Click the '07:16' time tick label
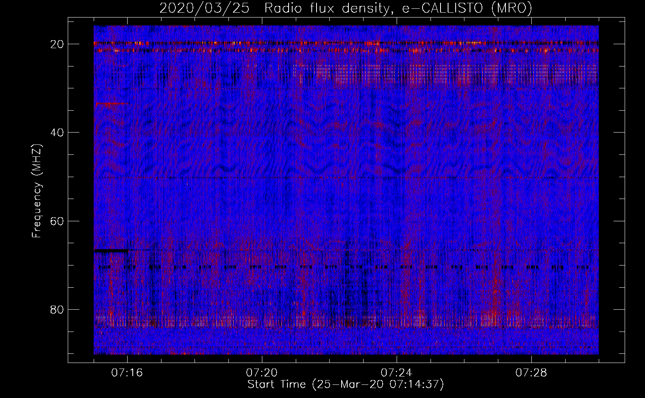 127,373
